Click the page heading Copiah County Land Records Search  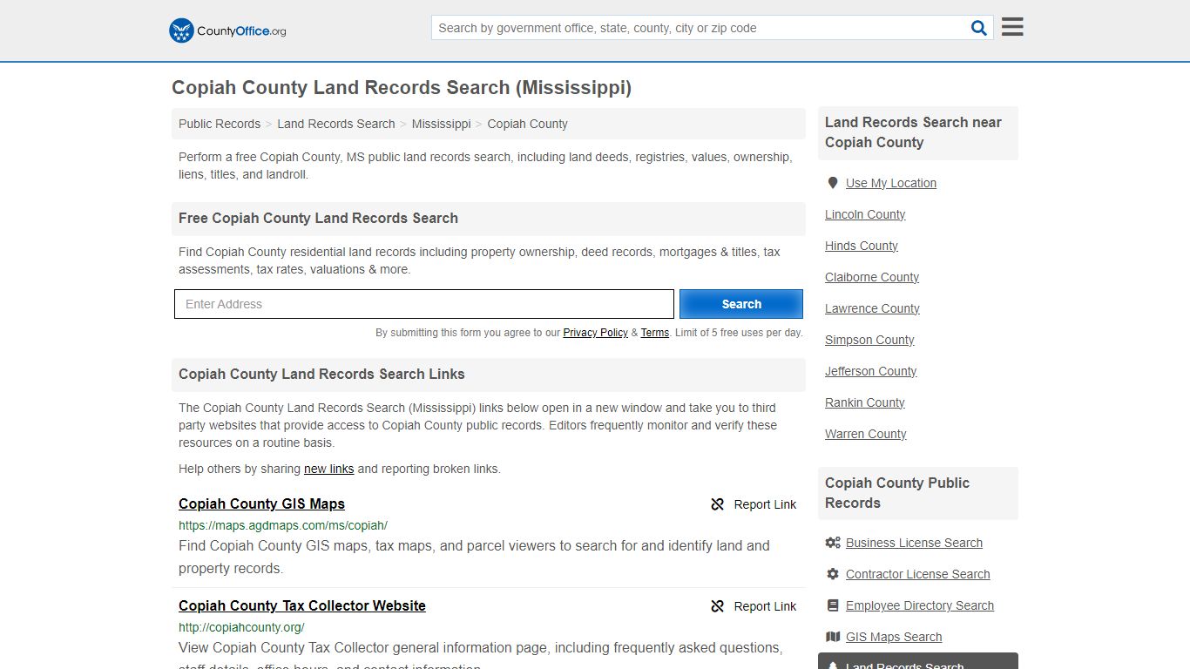(402, 87)
